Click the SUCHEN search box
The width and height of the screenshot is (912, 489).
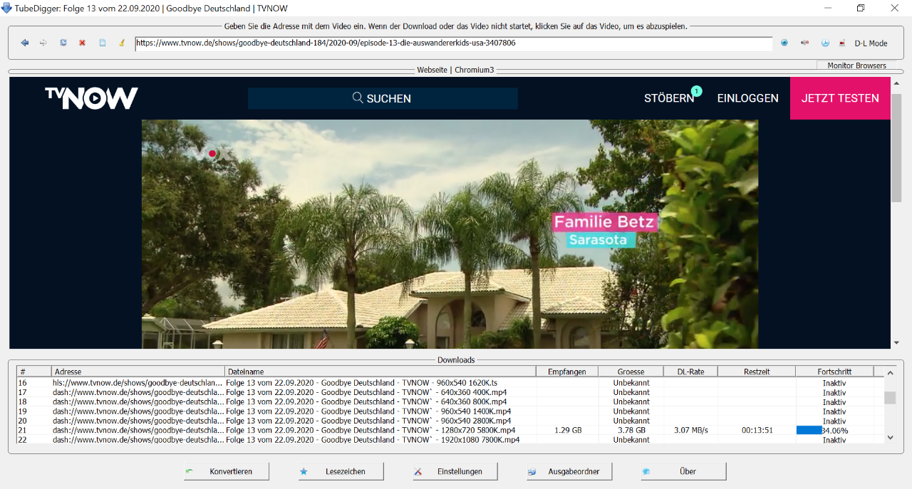383,98
